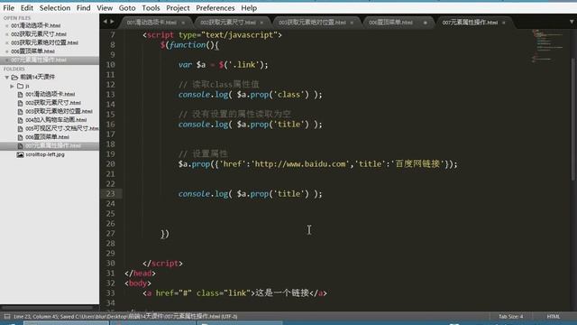The width and height of the screenshot is (577, 325).
Task: Switch to the 002获取元素尺寸.html tab
Action: pos(228,23)
